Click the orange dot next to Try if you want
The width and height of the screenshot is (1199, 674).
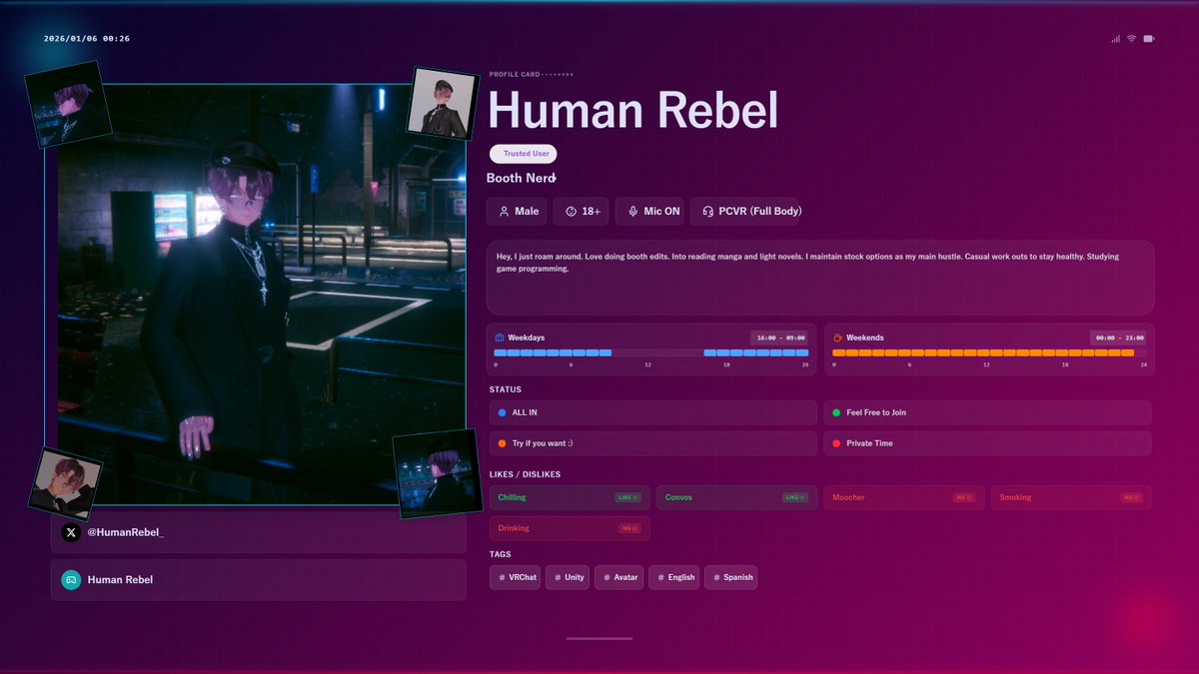[x=502, y=443]
